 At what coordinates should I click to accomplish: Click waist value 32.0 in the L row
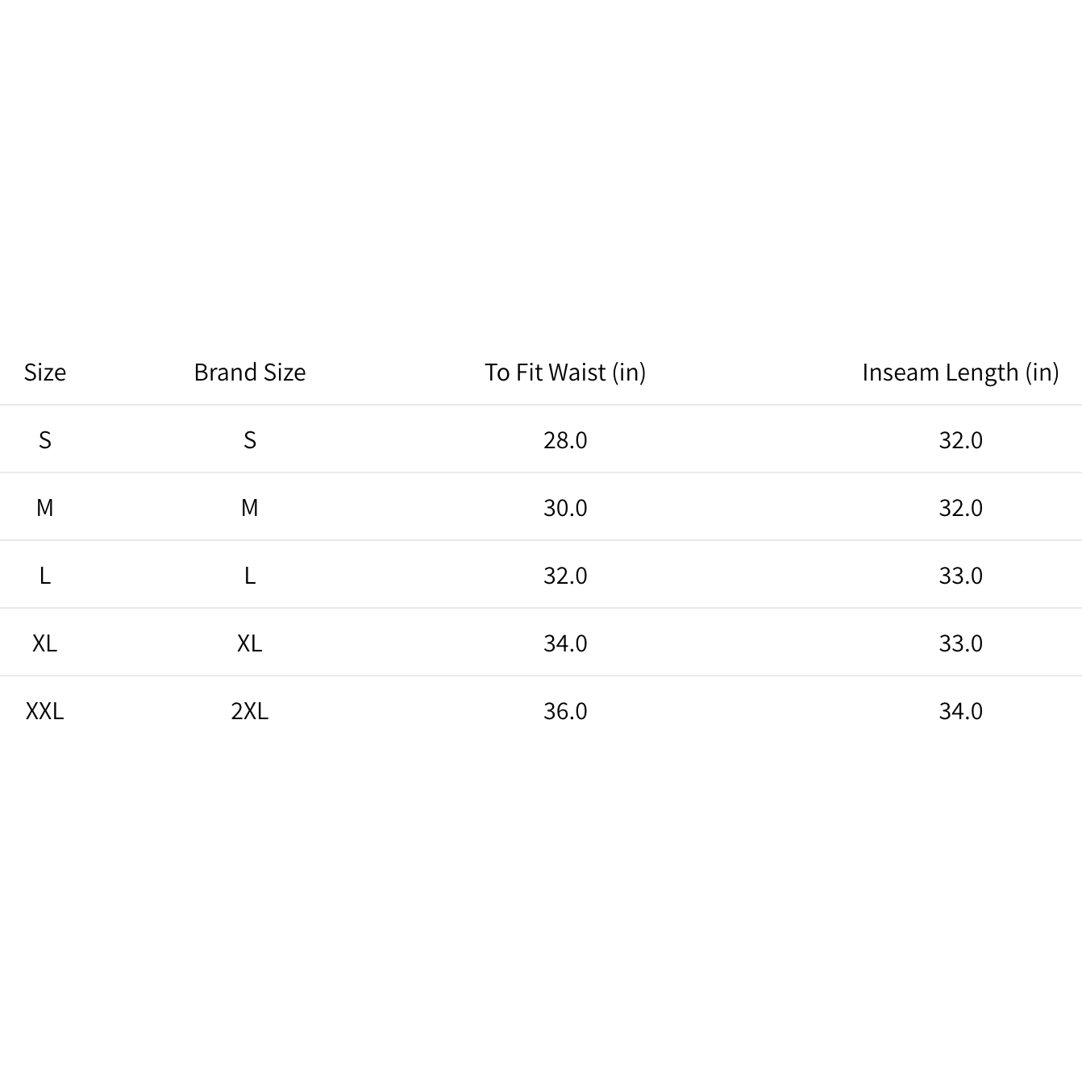pos(565,576)
